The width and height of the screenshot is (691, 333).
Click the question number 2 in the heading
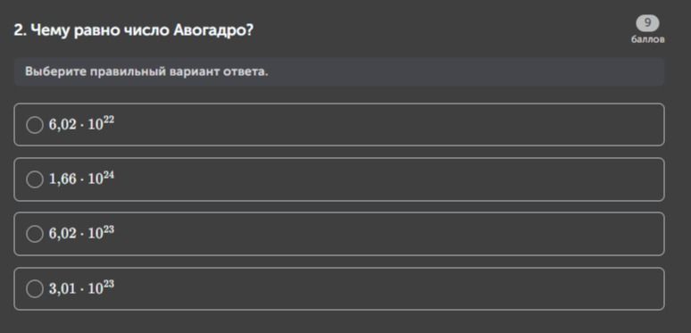(x=20, y=30)
